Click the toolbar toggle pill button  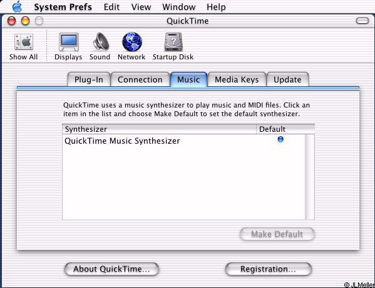pyautogui.click(x=362, y=21)
